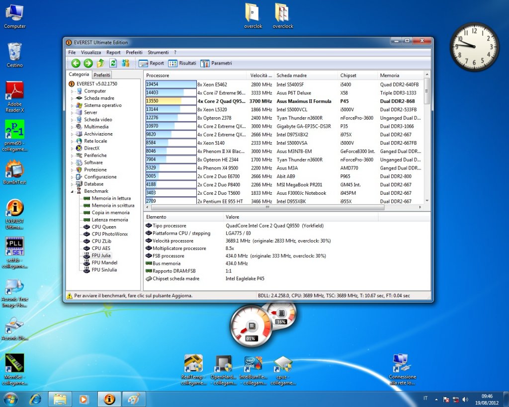Viewport: 509px width, 407px height.
Task: Sort by the Scheda madre column header
Action: [306, 76]
